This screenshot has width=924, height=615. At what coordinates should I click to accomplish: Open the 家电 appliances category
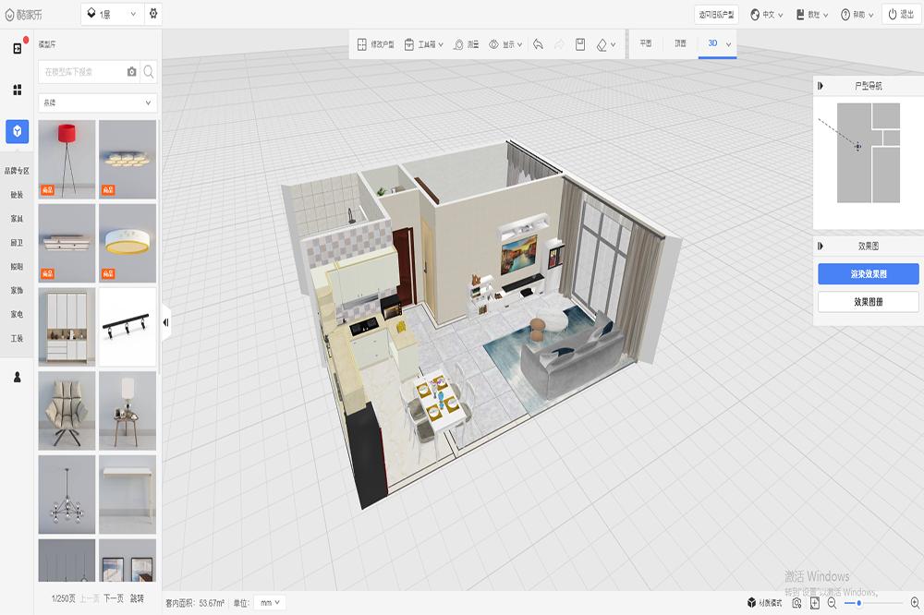click(17, 315)
